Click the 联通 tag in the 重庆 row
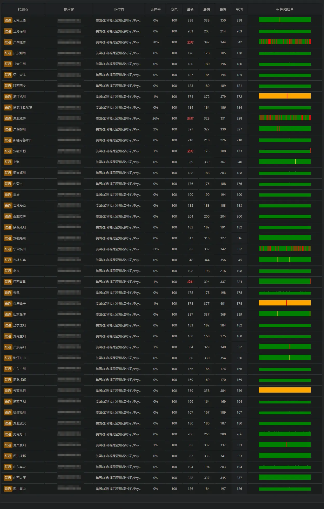This screenshot has height=509, width=324. pos(8,195)
